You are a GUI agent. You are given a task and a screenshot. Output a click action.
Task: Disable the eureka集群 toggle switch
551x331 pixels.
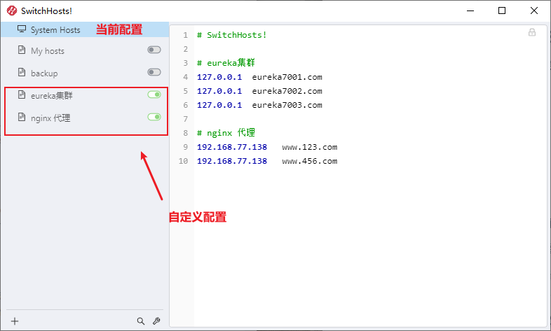[x=154, y=94]
